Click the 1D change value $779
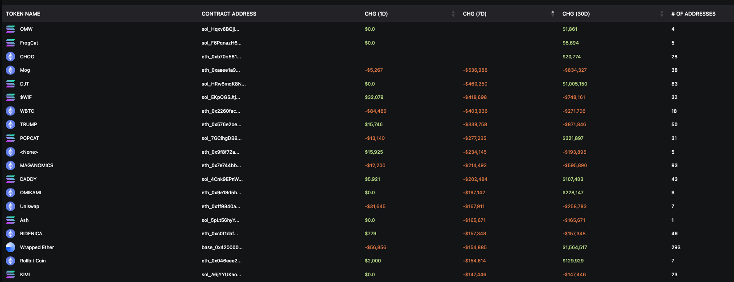Image resolution: width=734 pixels, height=282 pixels. [x=370, y=234]
